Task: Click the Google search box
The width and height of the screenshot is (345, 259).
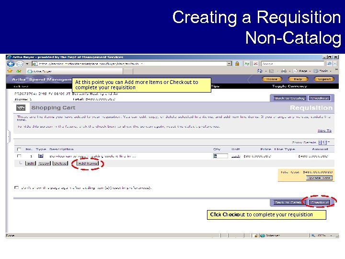Action: [x=292, y=64]
